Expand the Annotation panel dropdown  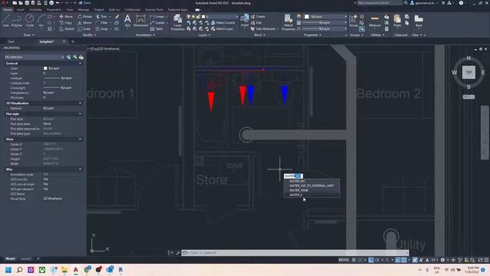(145, 35)
